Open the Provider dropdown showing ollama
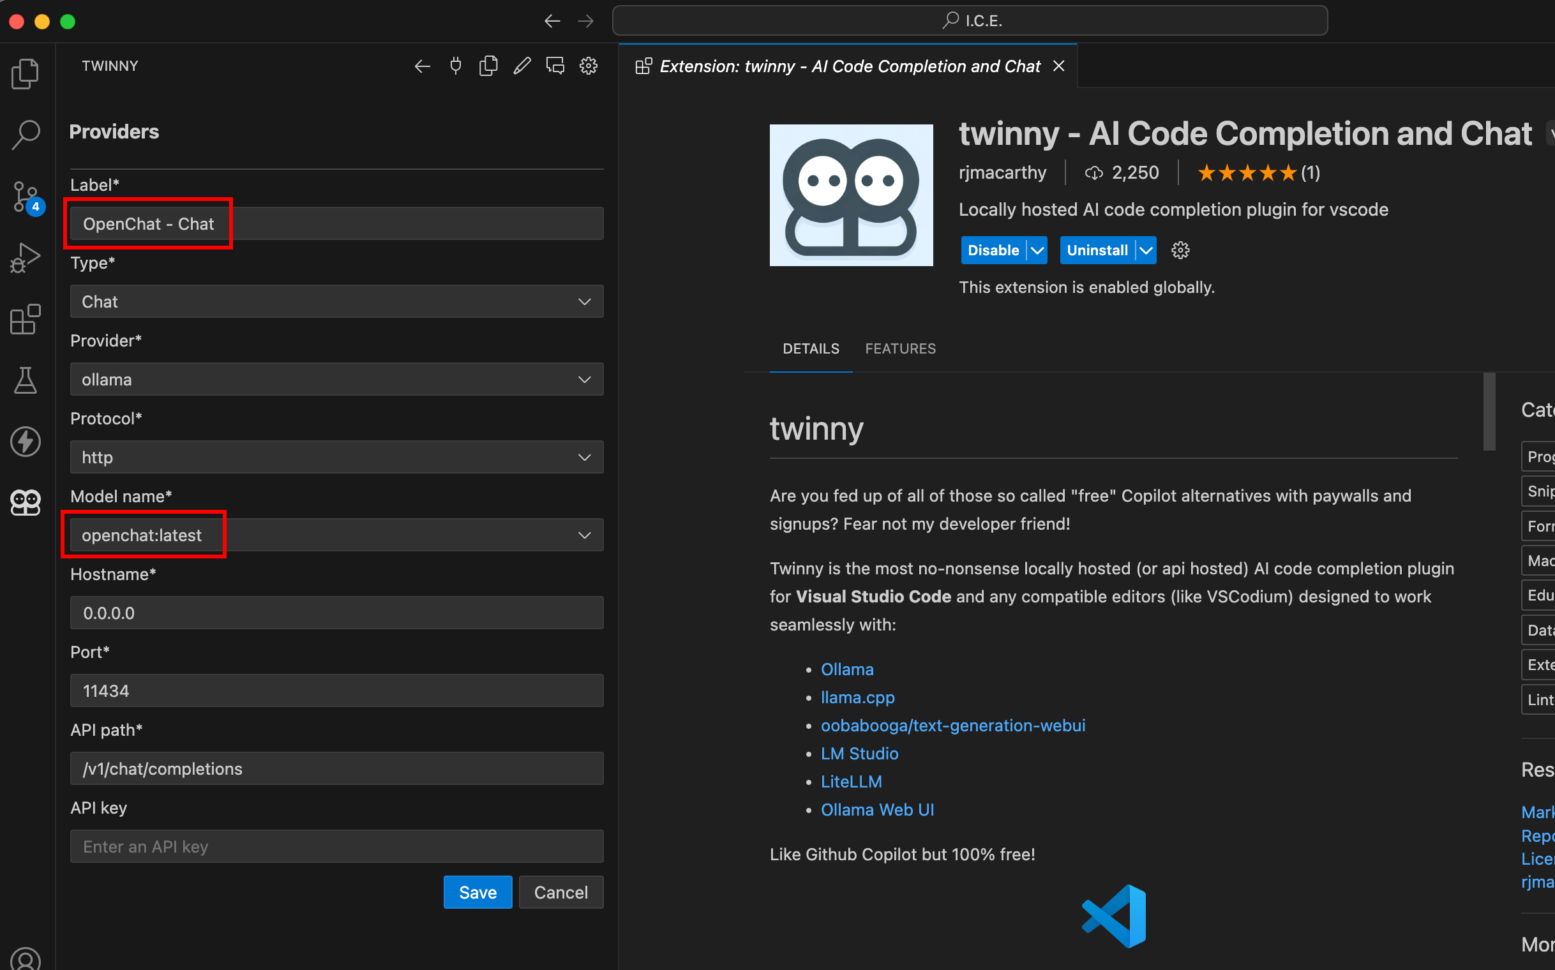The height and width of the screenshot is (970, 1555). [x=337, y=379]
